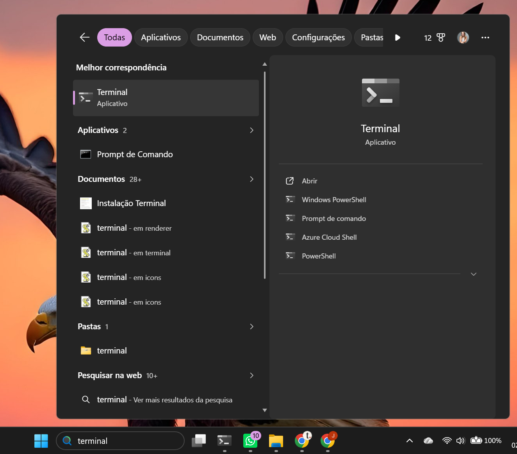The image size is (517, 454).
Task: Click the large Terminal preview icon
Action: [381, 93]
